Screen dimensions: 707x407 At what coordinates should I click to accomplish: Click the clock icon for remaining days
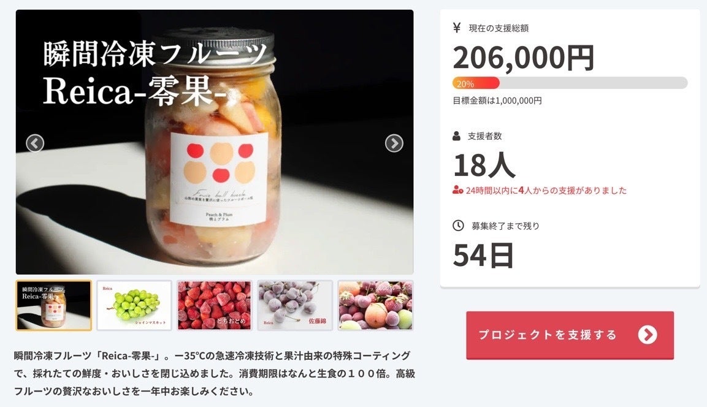[458, 226]
